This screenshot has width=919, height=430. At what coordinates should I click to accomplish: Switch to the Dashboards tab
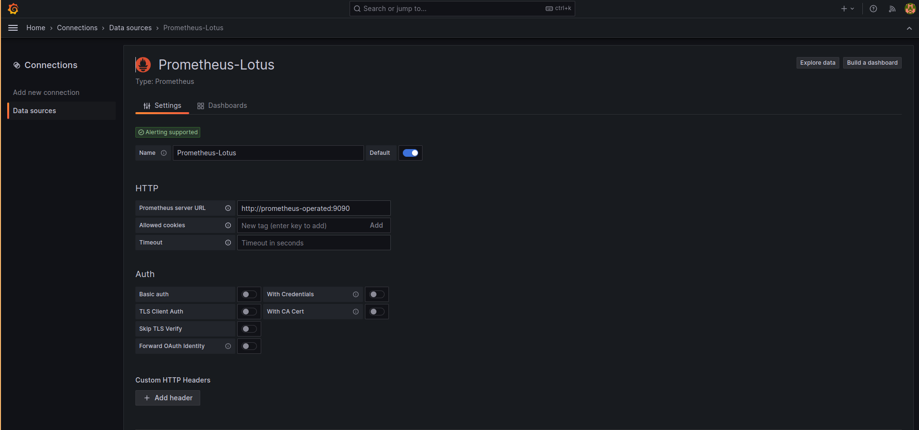coord(222,105)
